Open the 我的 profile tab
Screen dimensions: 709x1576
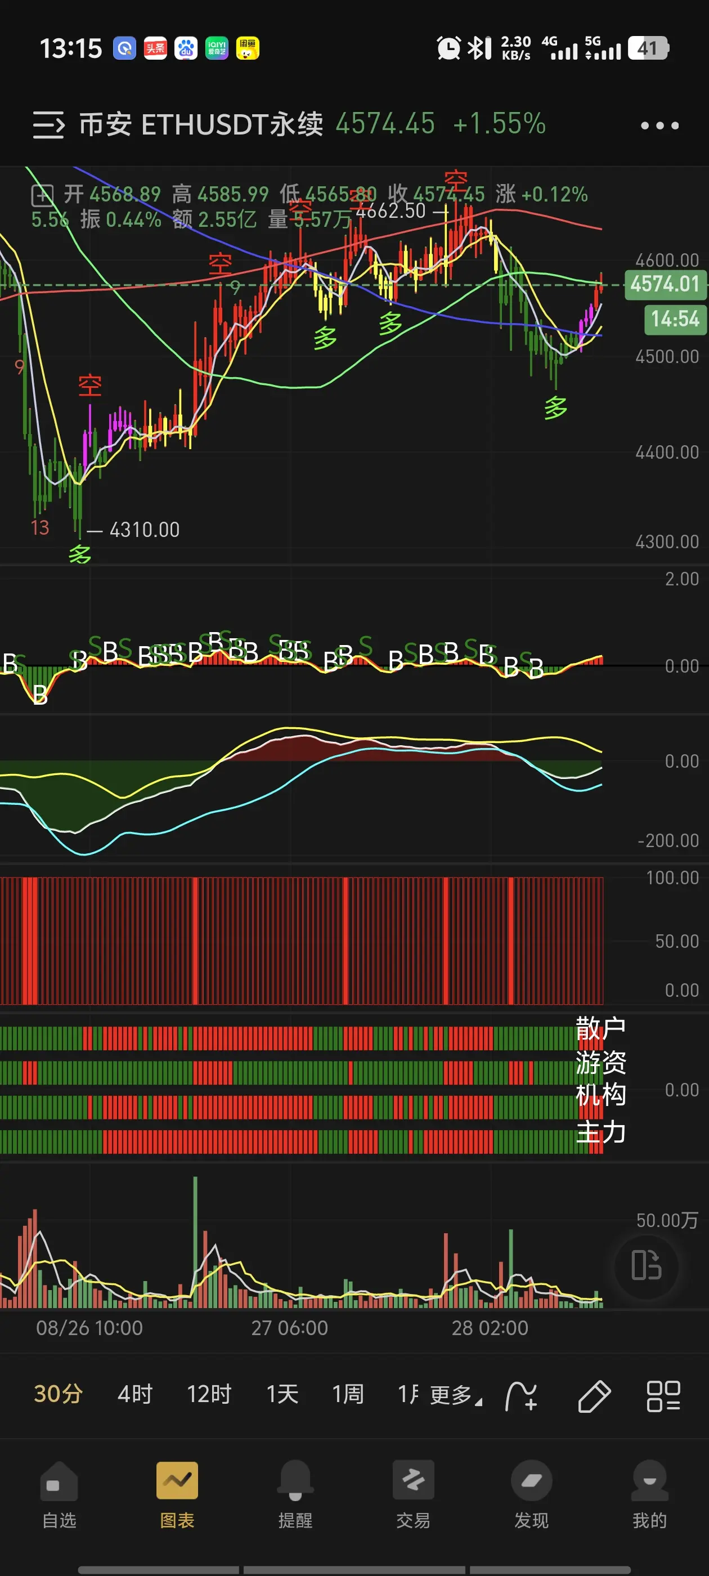(x=650, y=1494)
